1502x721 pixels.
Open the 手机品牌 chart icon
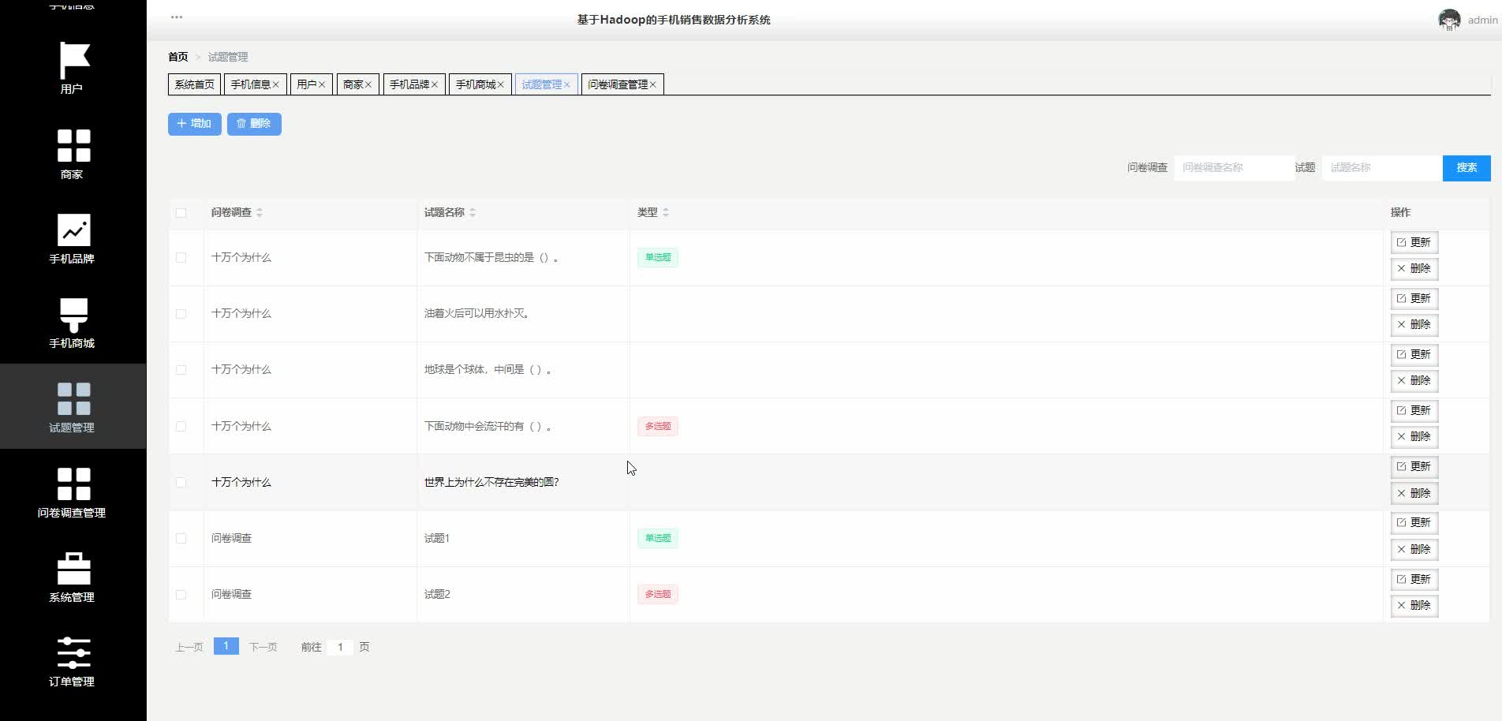tap(74, 230)
